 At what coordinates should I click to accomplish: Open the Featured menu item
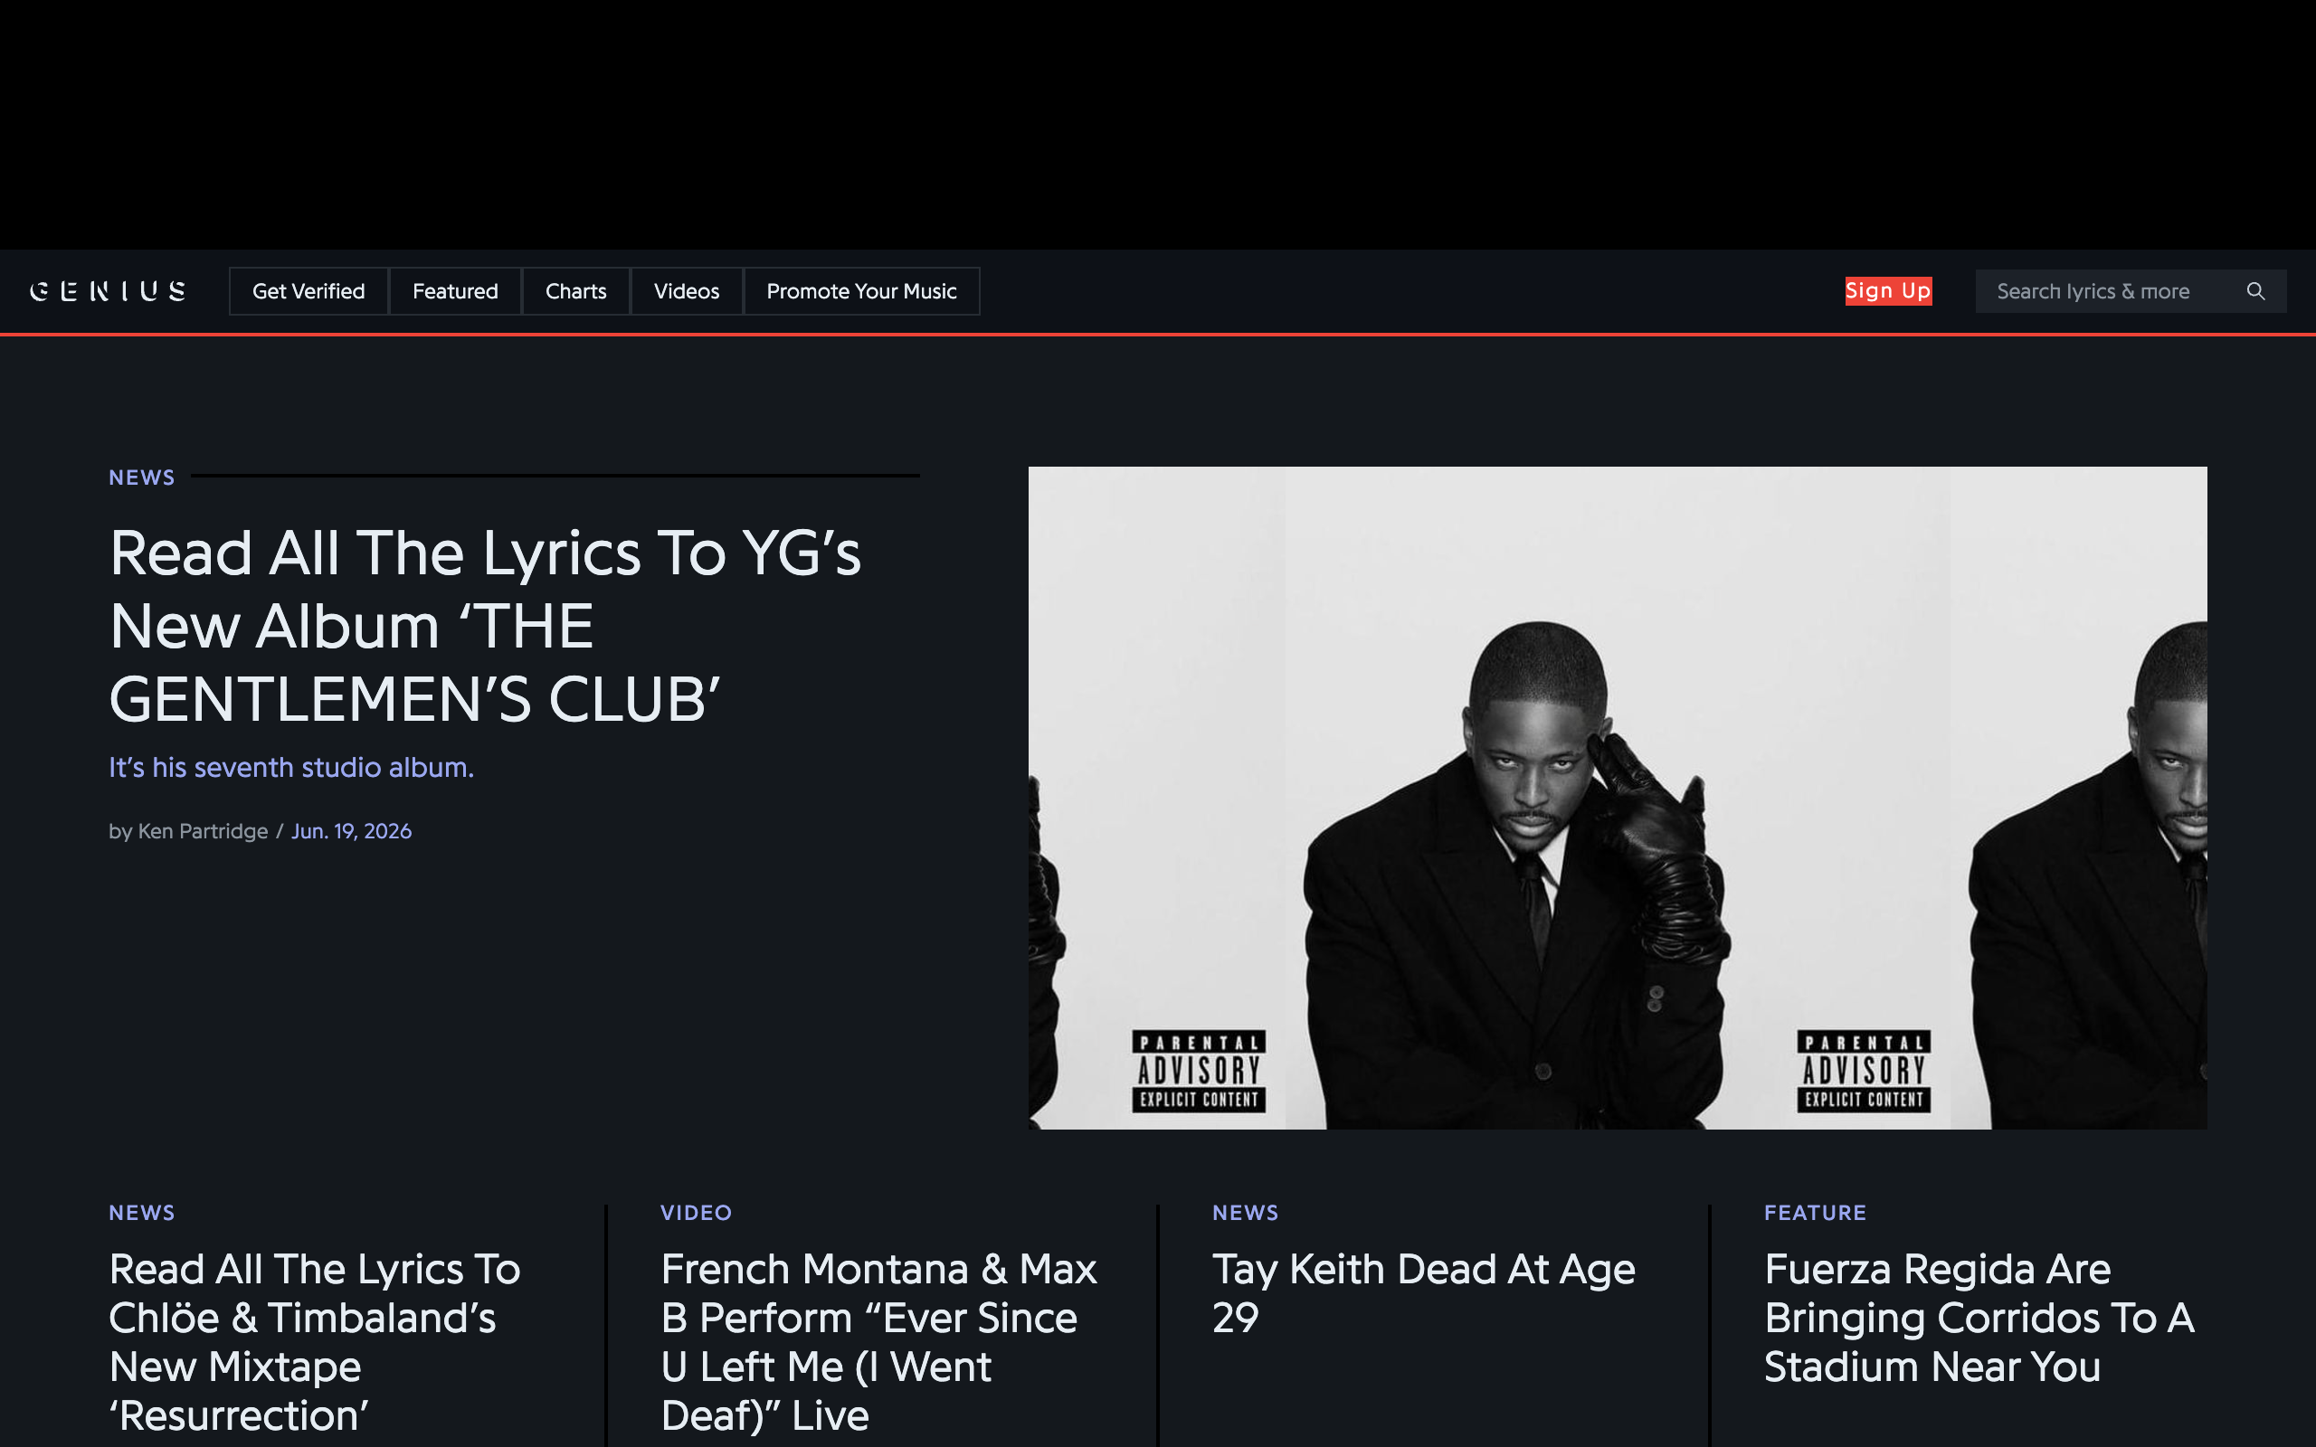coord(456,291)
